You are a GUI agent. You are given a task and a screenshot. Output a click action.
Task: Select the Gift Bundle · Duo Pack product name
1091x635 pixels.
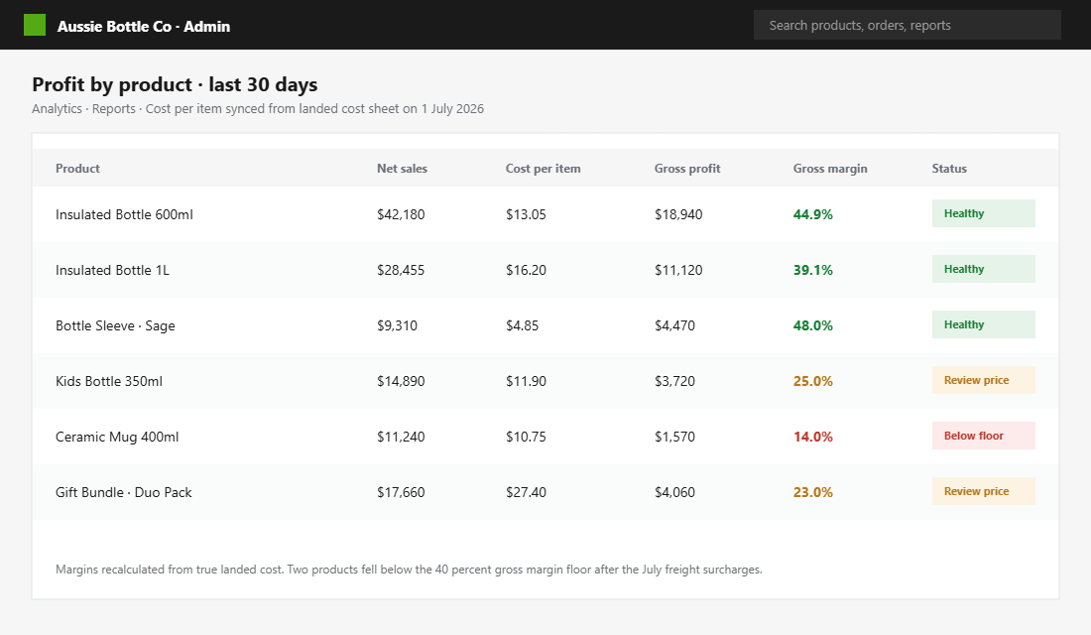[x=124, y=492]
